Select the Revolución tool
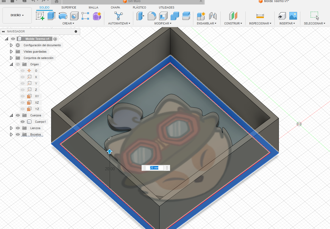This screenshot has height=229, width=330. pyautogui.click(x=63, y=16)
